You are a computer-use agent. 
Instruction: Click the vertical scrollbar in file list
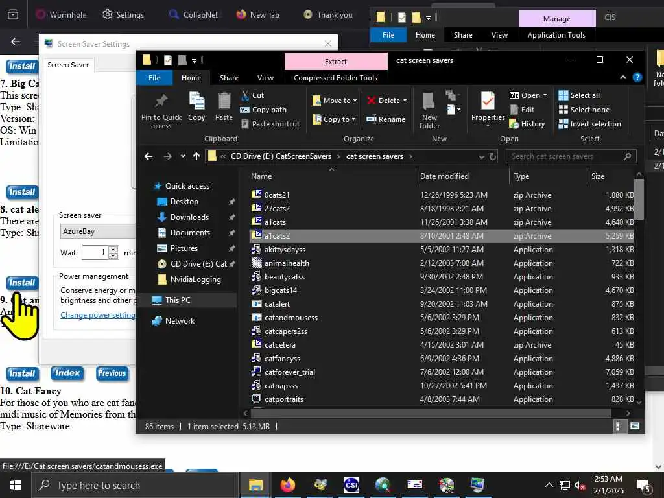click(x=639, y=200)
